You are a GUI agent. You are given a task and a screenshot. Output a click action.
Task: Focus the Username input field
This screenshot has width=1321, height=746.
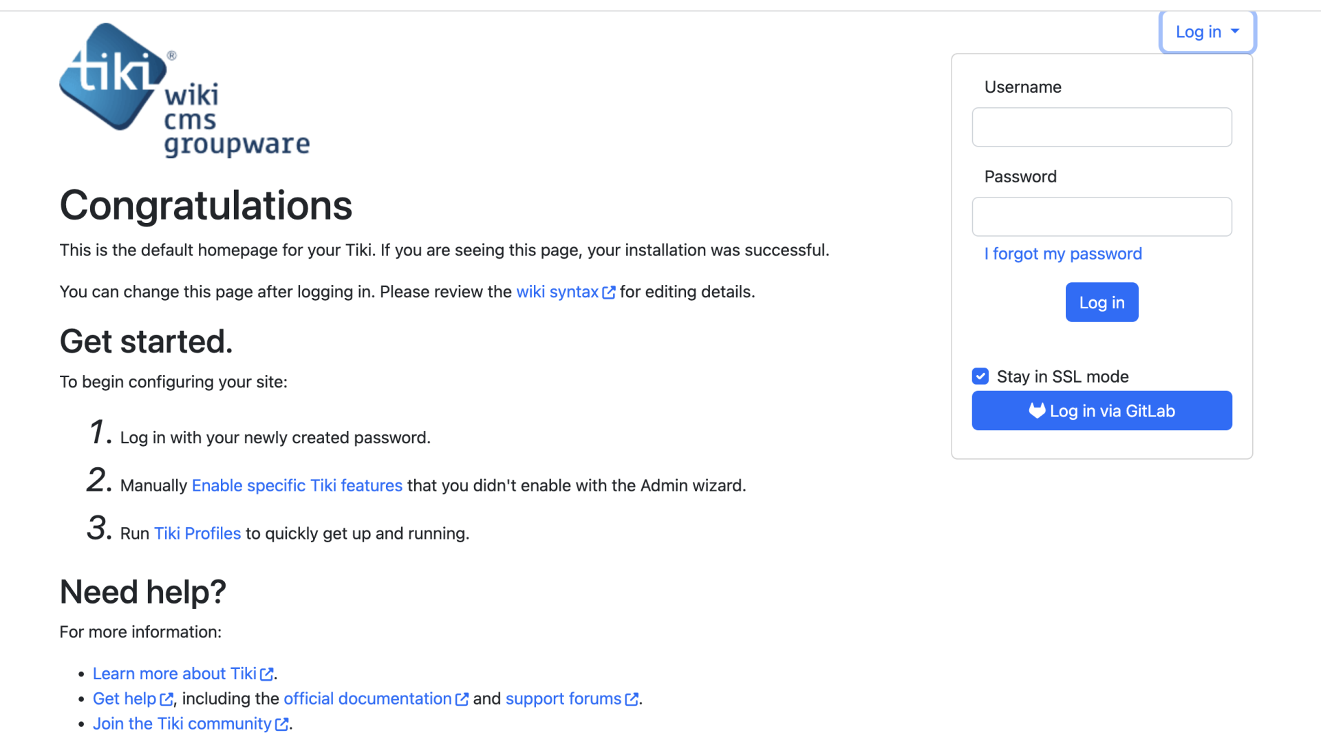point(1102,127)
